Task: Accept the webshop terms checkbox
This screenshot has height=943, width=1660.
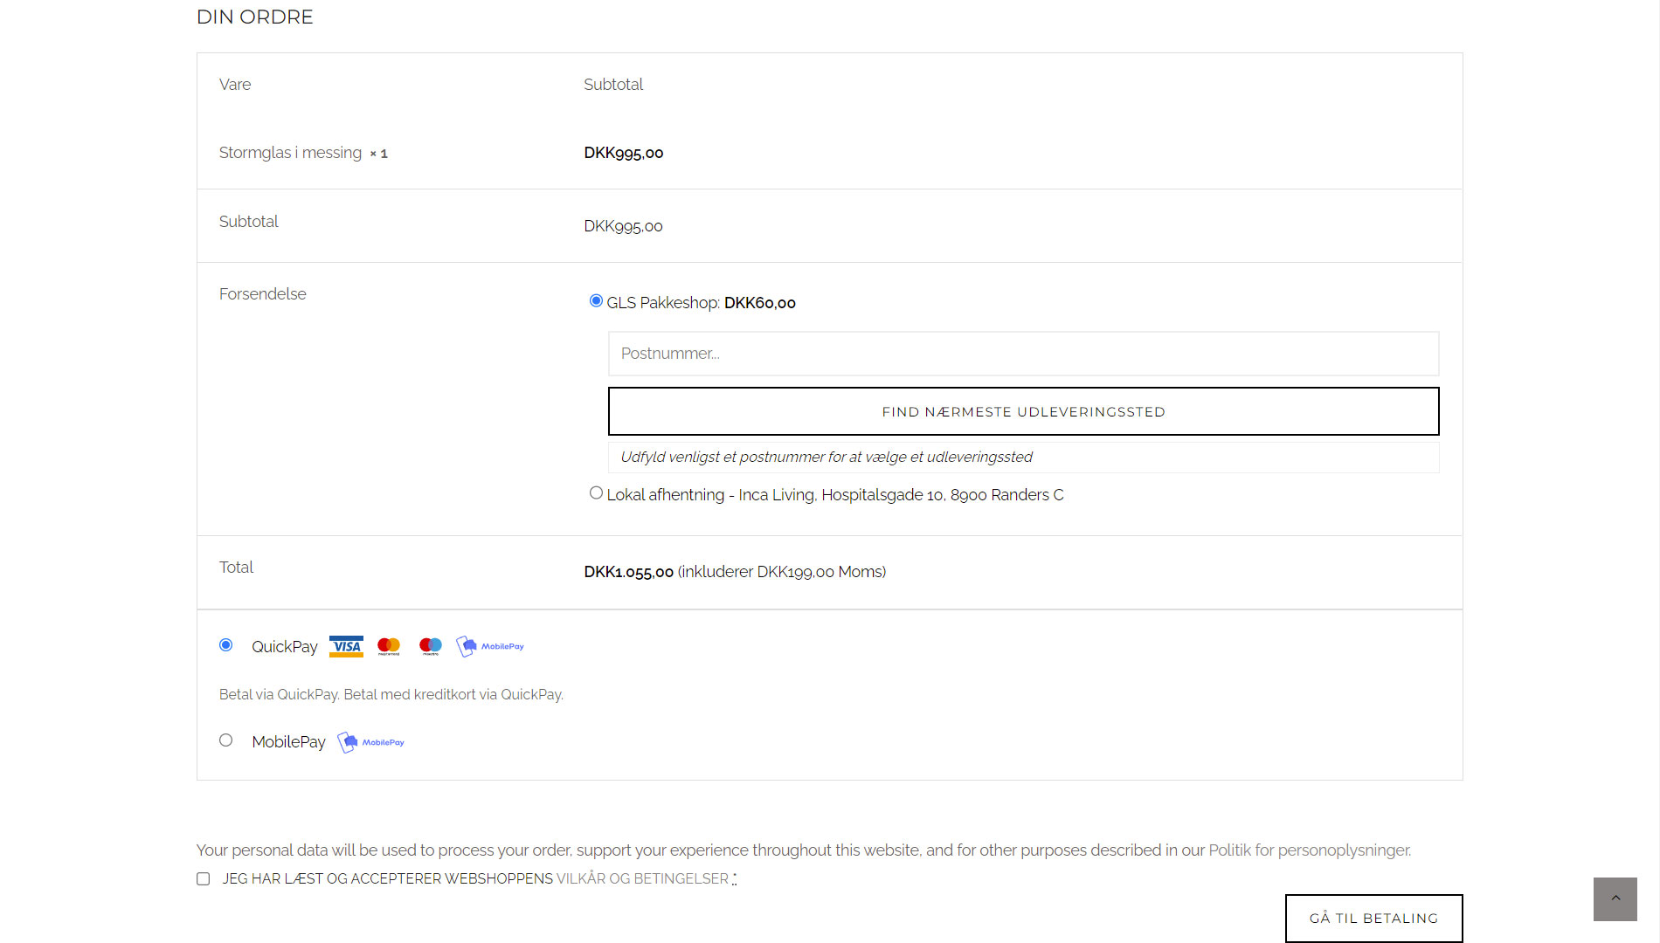Action: [204, 879]
